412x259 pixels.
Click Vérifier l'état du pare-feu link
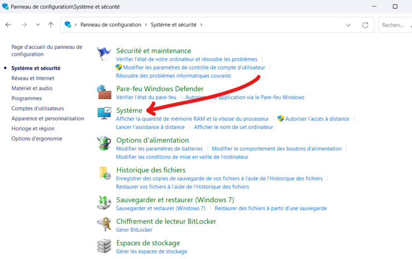(x=146, y=97)
